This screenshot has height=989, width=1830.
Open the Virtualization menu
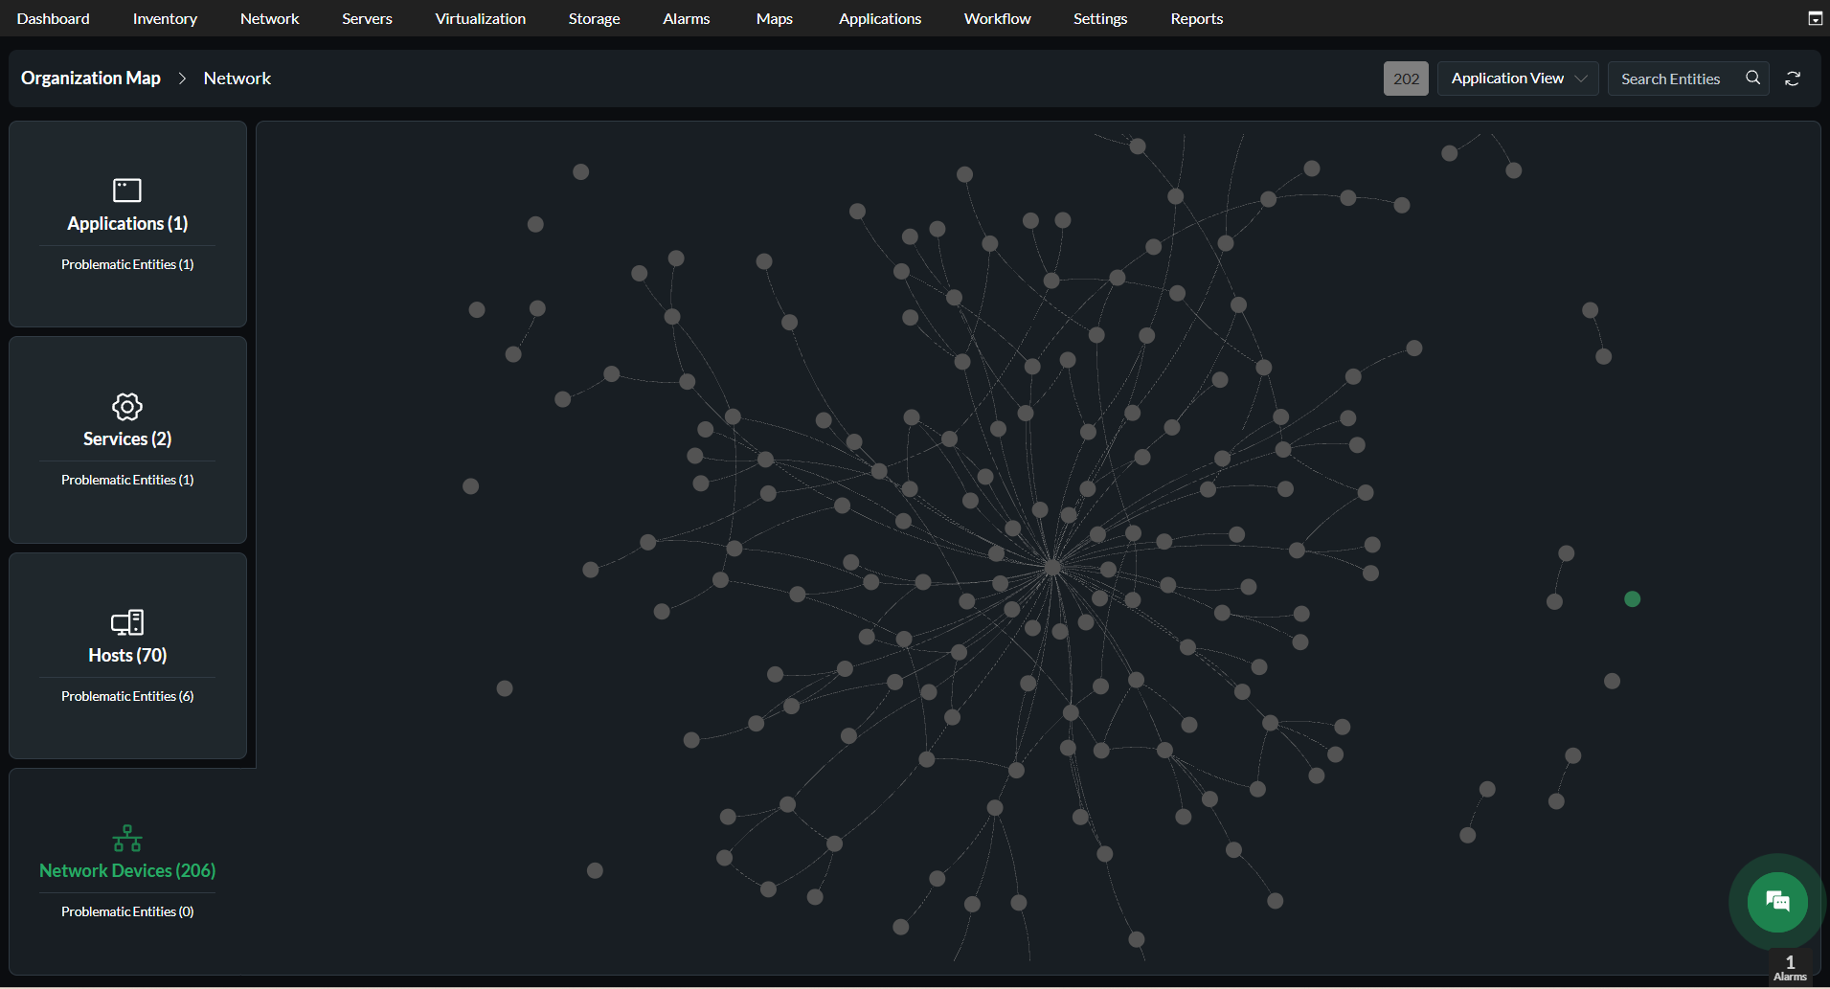click(x=480, y=18)
